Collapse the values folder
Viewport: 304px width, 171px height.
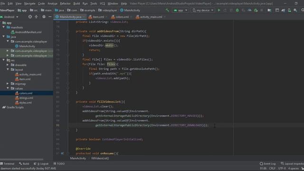[8, 88]
